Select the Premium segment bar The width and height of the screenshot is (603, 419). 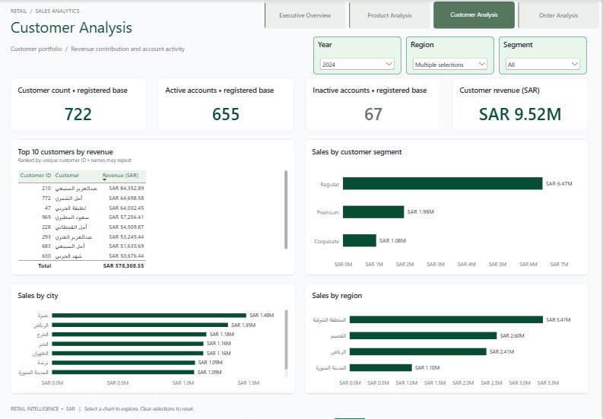[x=373, y=212]
